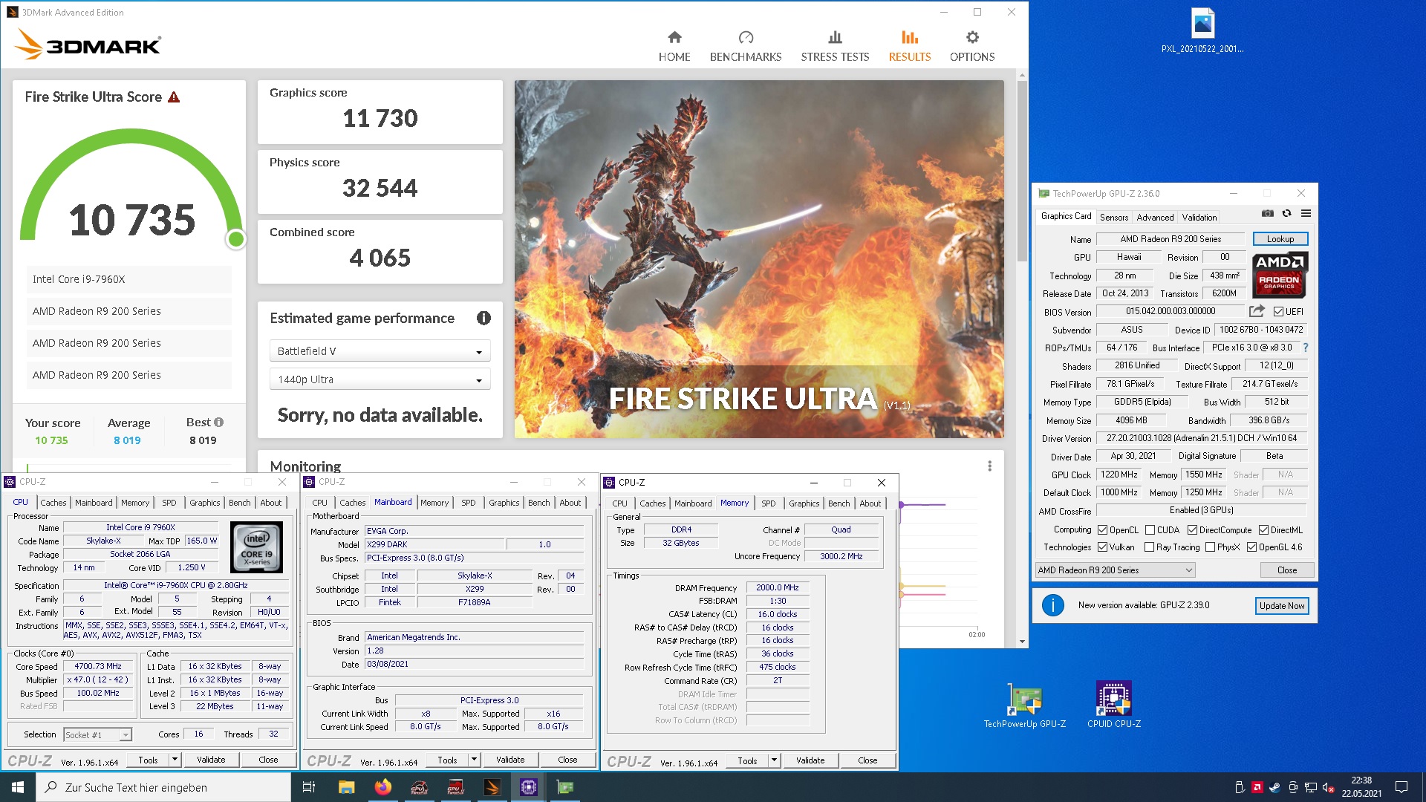Open the Bench tab in CPU-Z Memory window
This screenshot has width=1426, height=802.
point(839,503)
